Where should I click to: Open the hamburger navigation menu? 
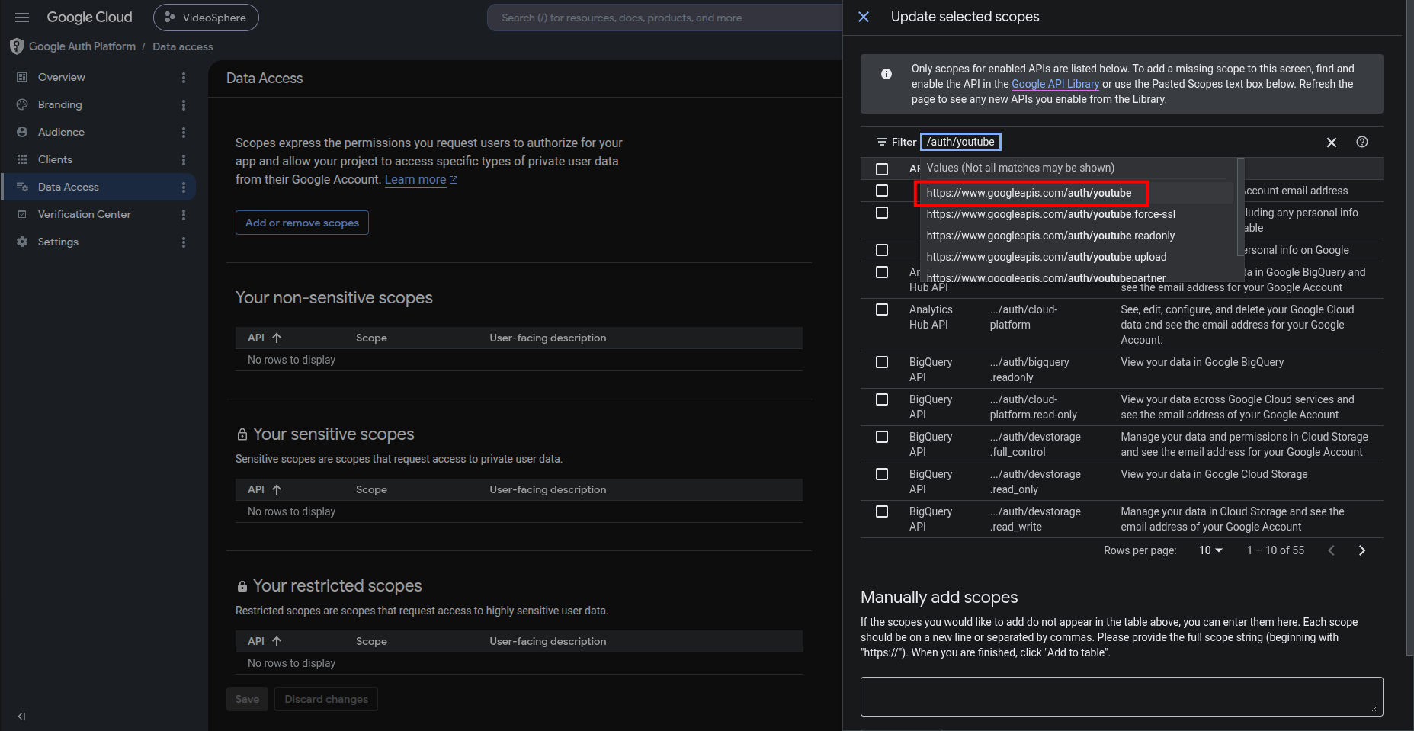click(x=22, y=18)
